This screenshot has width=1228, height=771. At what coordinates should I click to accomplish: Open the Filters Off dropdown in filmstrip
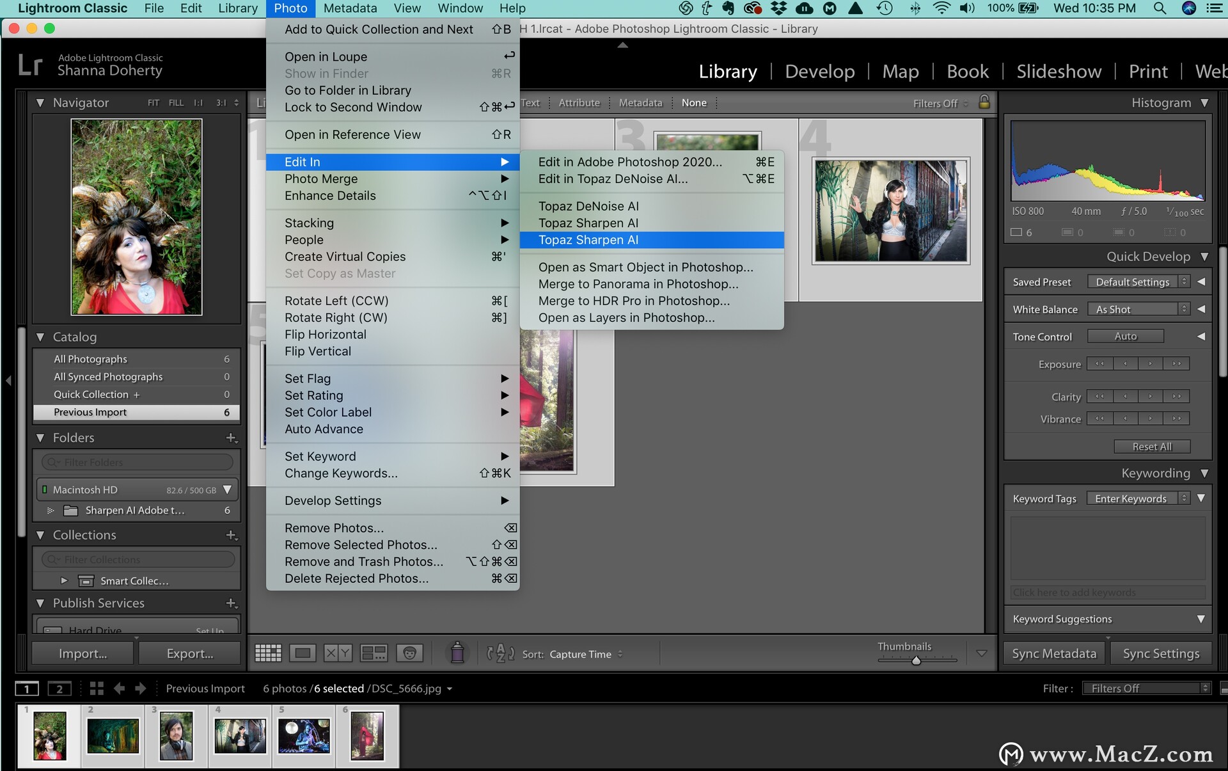tap(1147, 688)
